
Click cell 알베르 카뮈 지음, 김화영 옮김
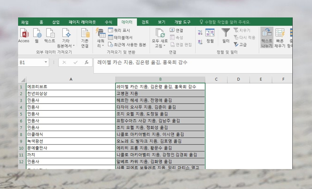(160, 161)
